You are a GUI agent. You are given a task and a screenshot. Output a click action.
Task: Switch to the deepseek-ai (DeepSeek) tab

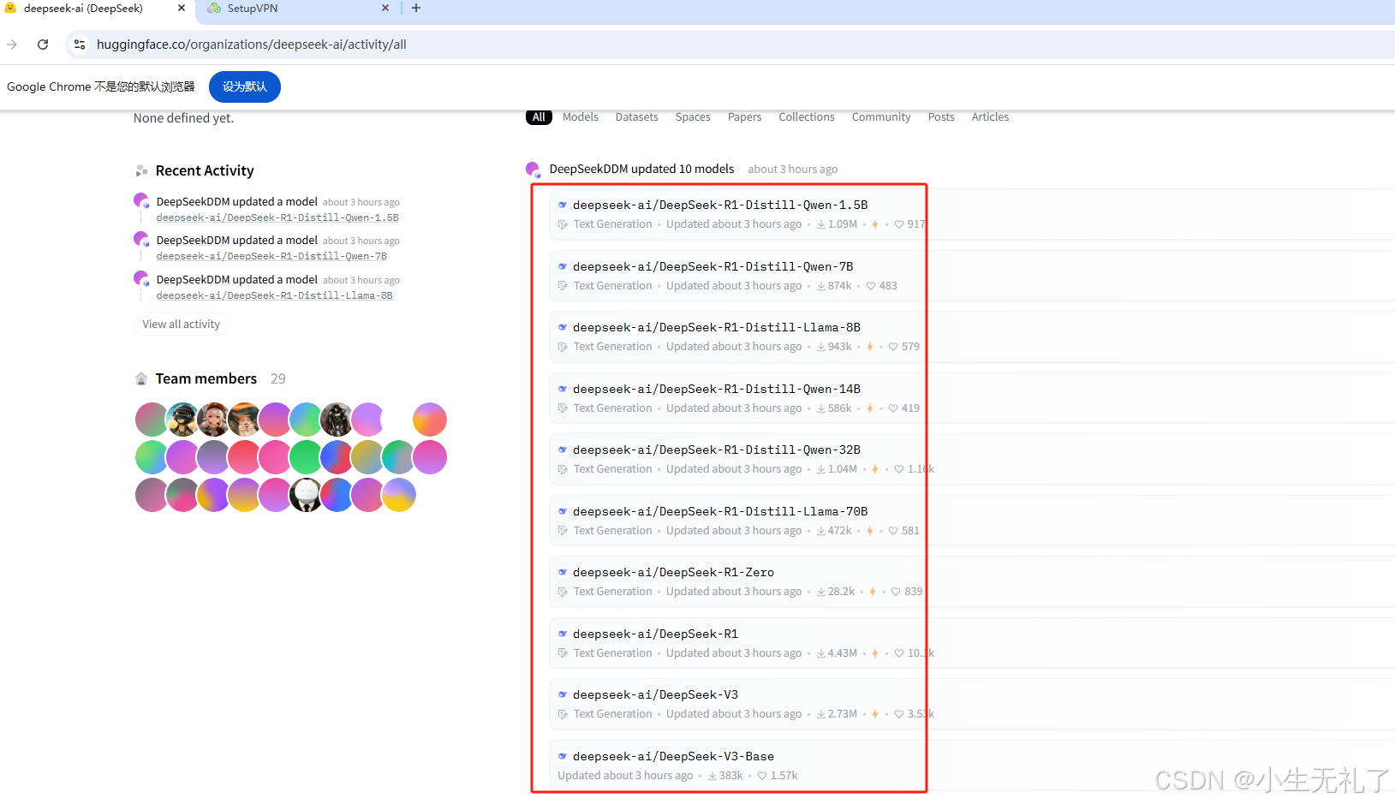(x=94, y=8)
